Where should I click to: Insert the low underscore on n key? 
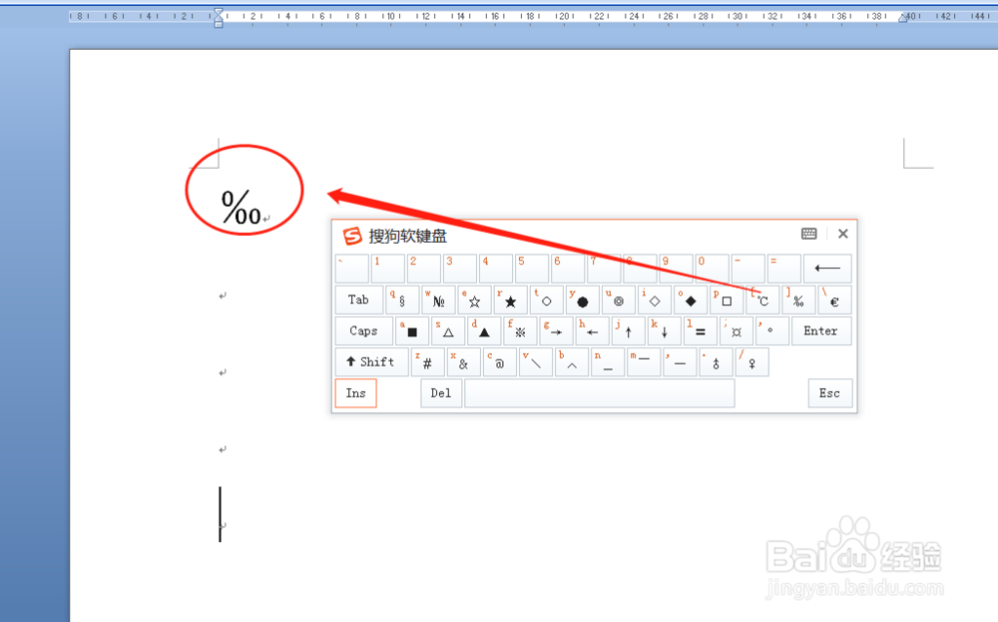coord(608,362)
